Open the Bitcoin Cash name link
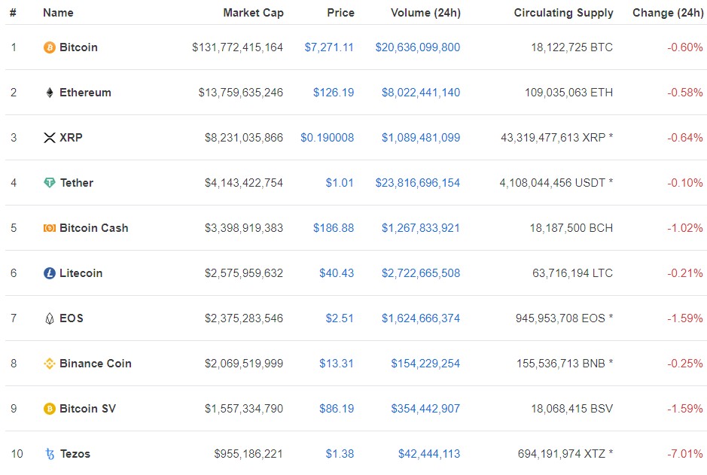 [94, 228]
